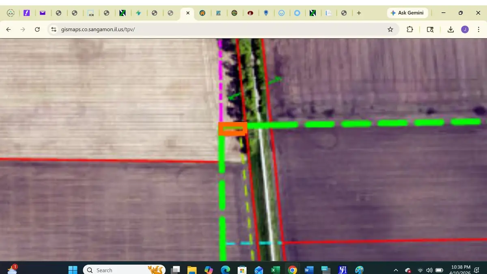The image size is (487, 274).
Task: Open Google Chrome taskbar icon
Action: (x=292, y=270)
